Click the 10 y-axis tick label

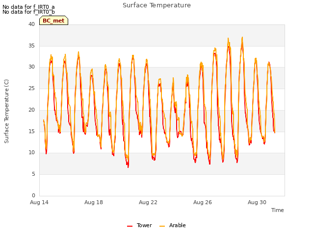coord(31,153)
